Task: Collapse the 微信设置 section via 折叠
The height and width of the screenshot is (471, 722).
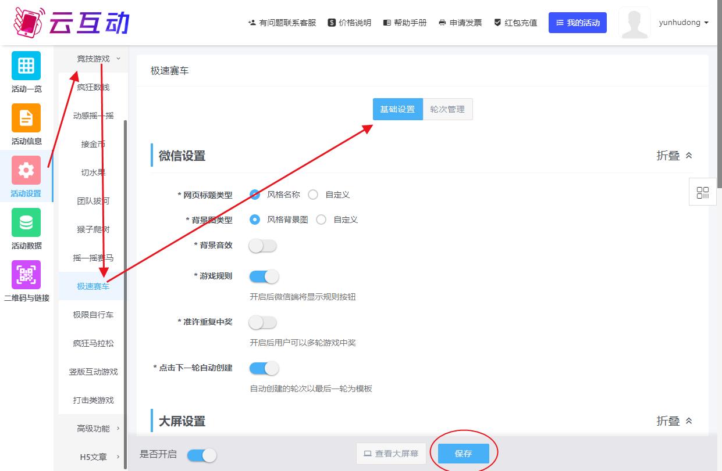Action: (674, 156)
